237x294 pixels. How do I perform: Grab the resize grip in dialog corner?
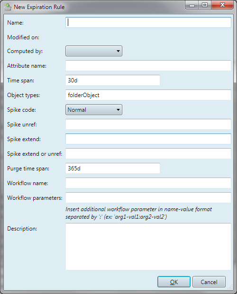230,287
